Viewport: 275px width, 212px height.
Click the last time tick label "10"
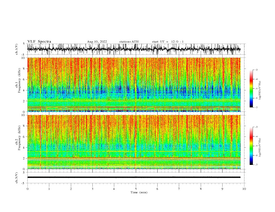click(244, 189)
